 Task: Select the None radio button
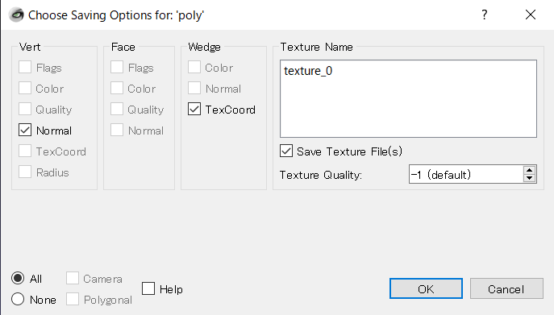(x=18, y=299)
